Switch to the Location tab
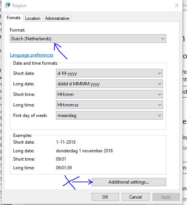The image size is (187, 205). tap(33, 18)
